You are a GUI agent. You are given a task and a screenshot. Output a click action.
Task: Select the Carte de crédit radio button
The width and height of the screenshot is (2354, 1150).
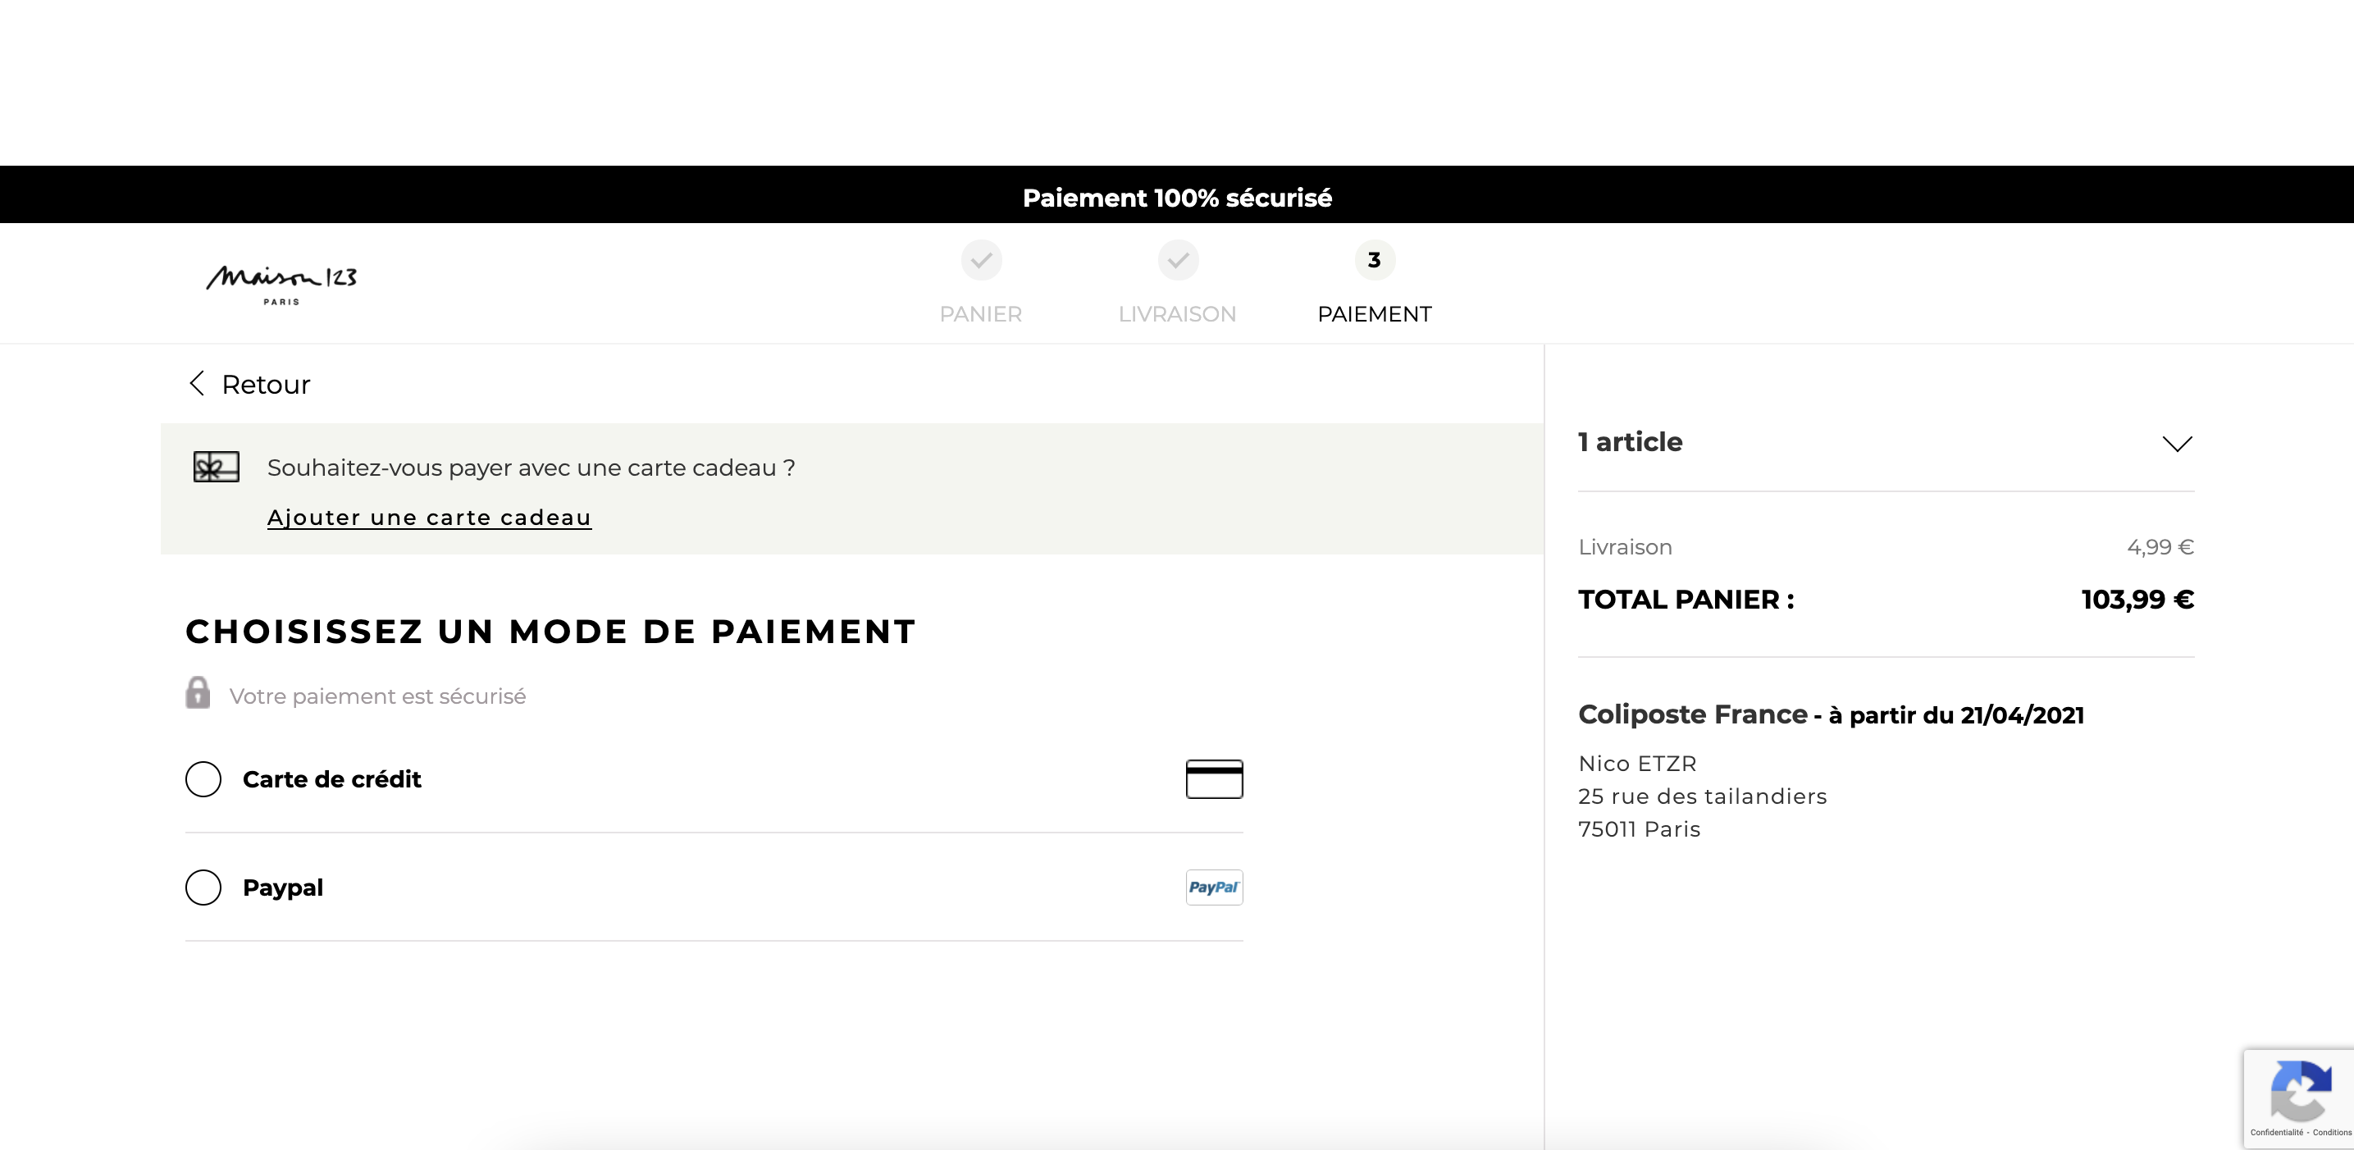[203, 779]
